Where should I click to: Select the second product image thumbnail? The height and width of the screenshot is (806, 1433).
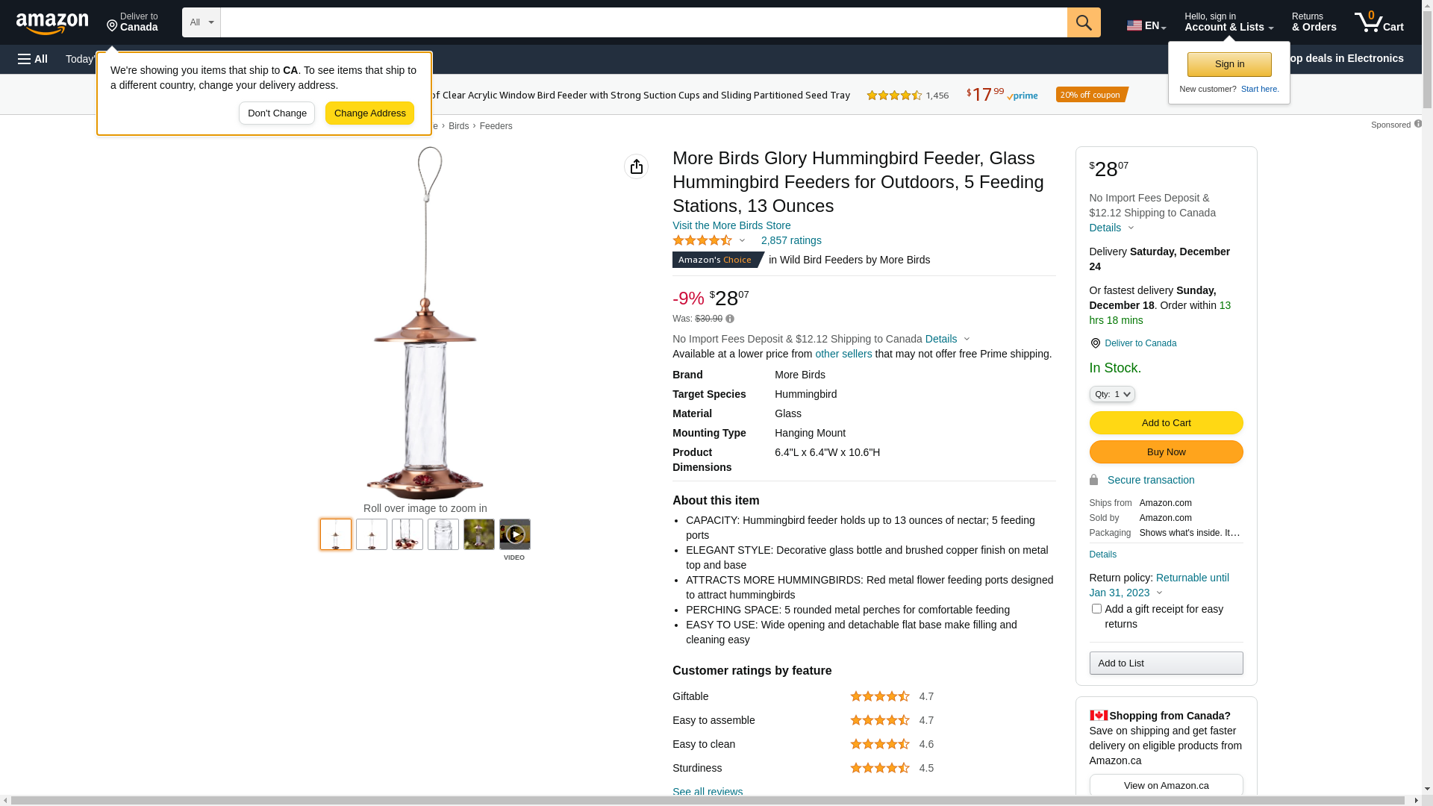(x=372, y=534)
